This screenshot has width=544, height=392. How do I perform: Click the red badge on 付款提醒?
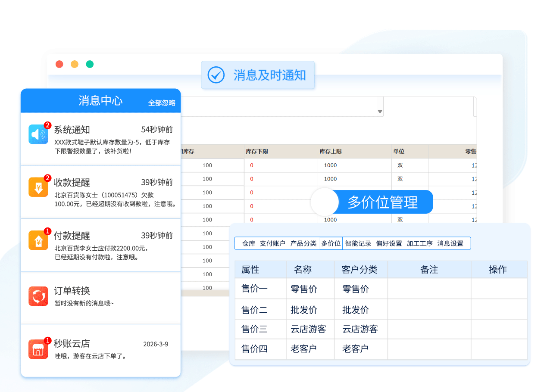(47, 231)
